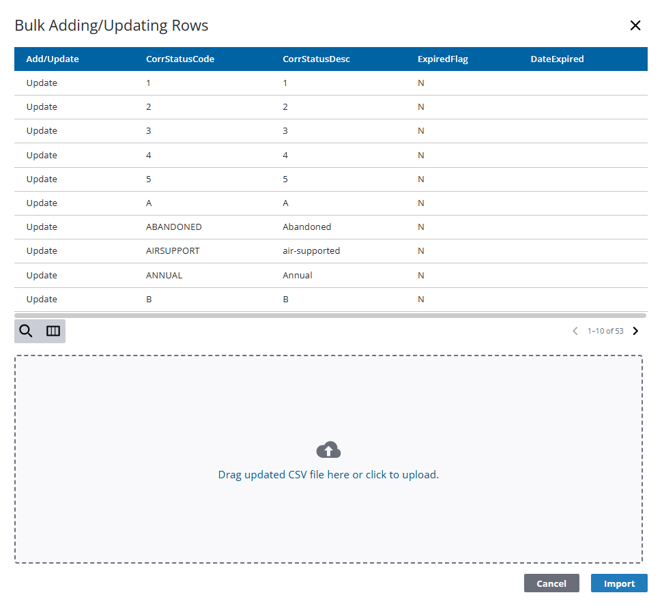Go to previous page of rows
The image size is (662, 610).
pos(575,331)
